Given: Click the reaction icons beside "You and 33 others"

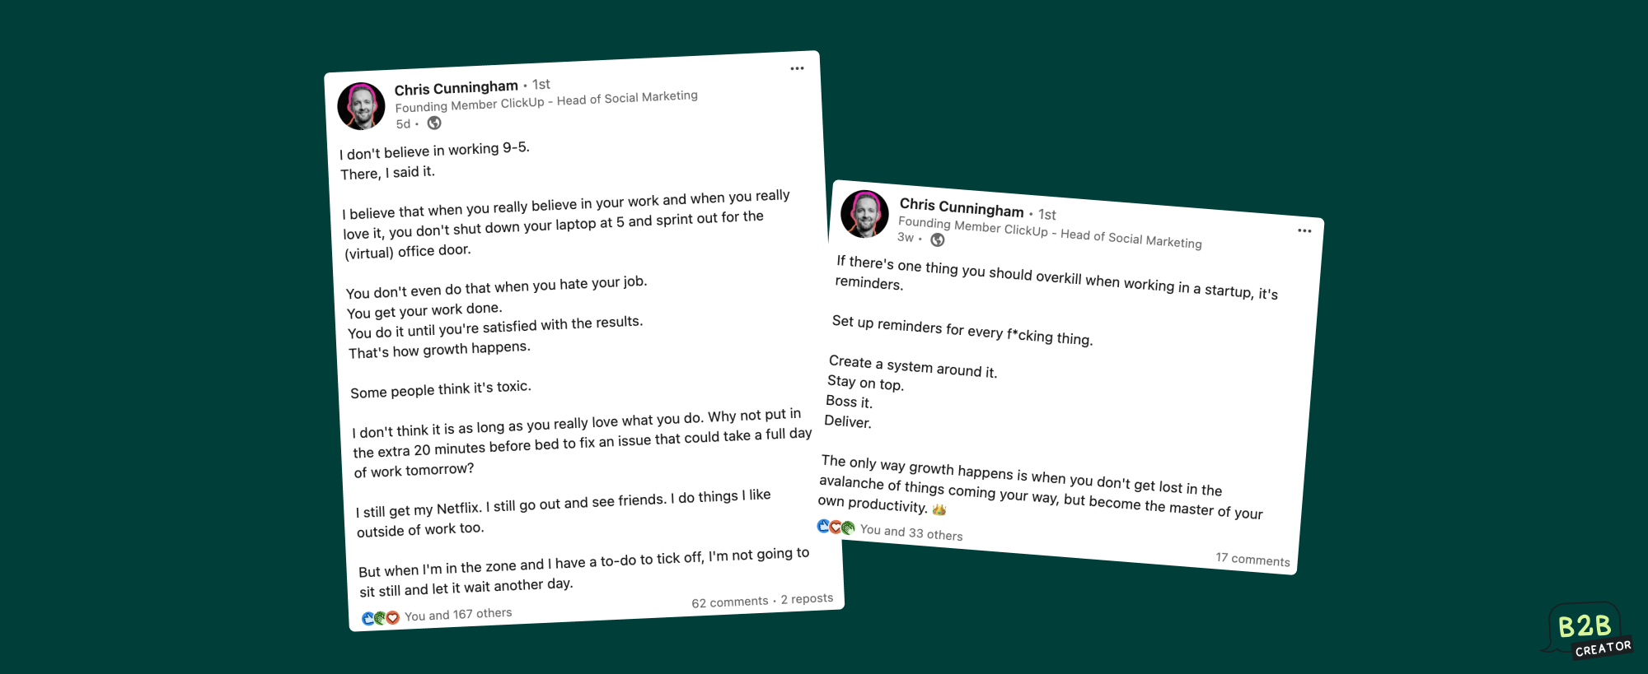Looking at the screenshot, I should click(x=836, y=527).
